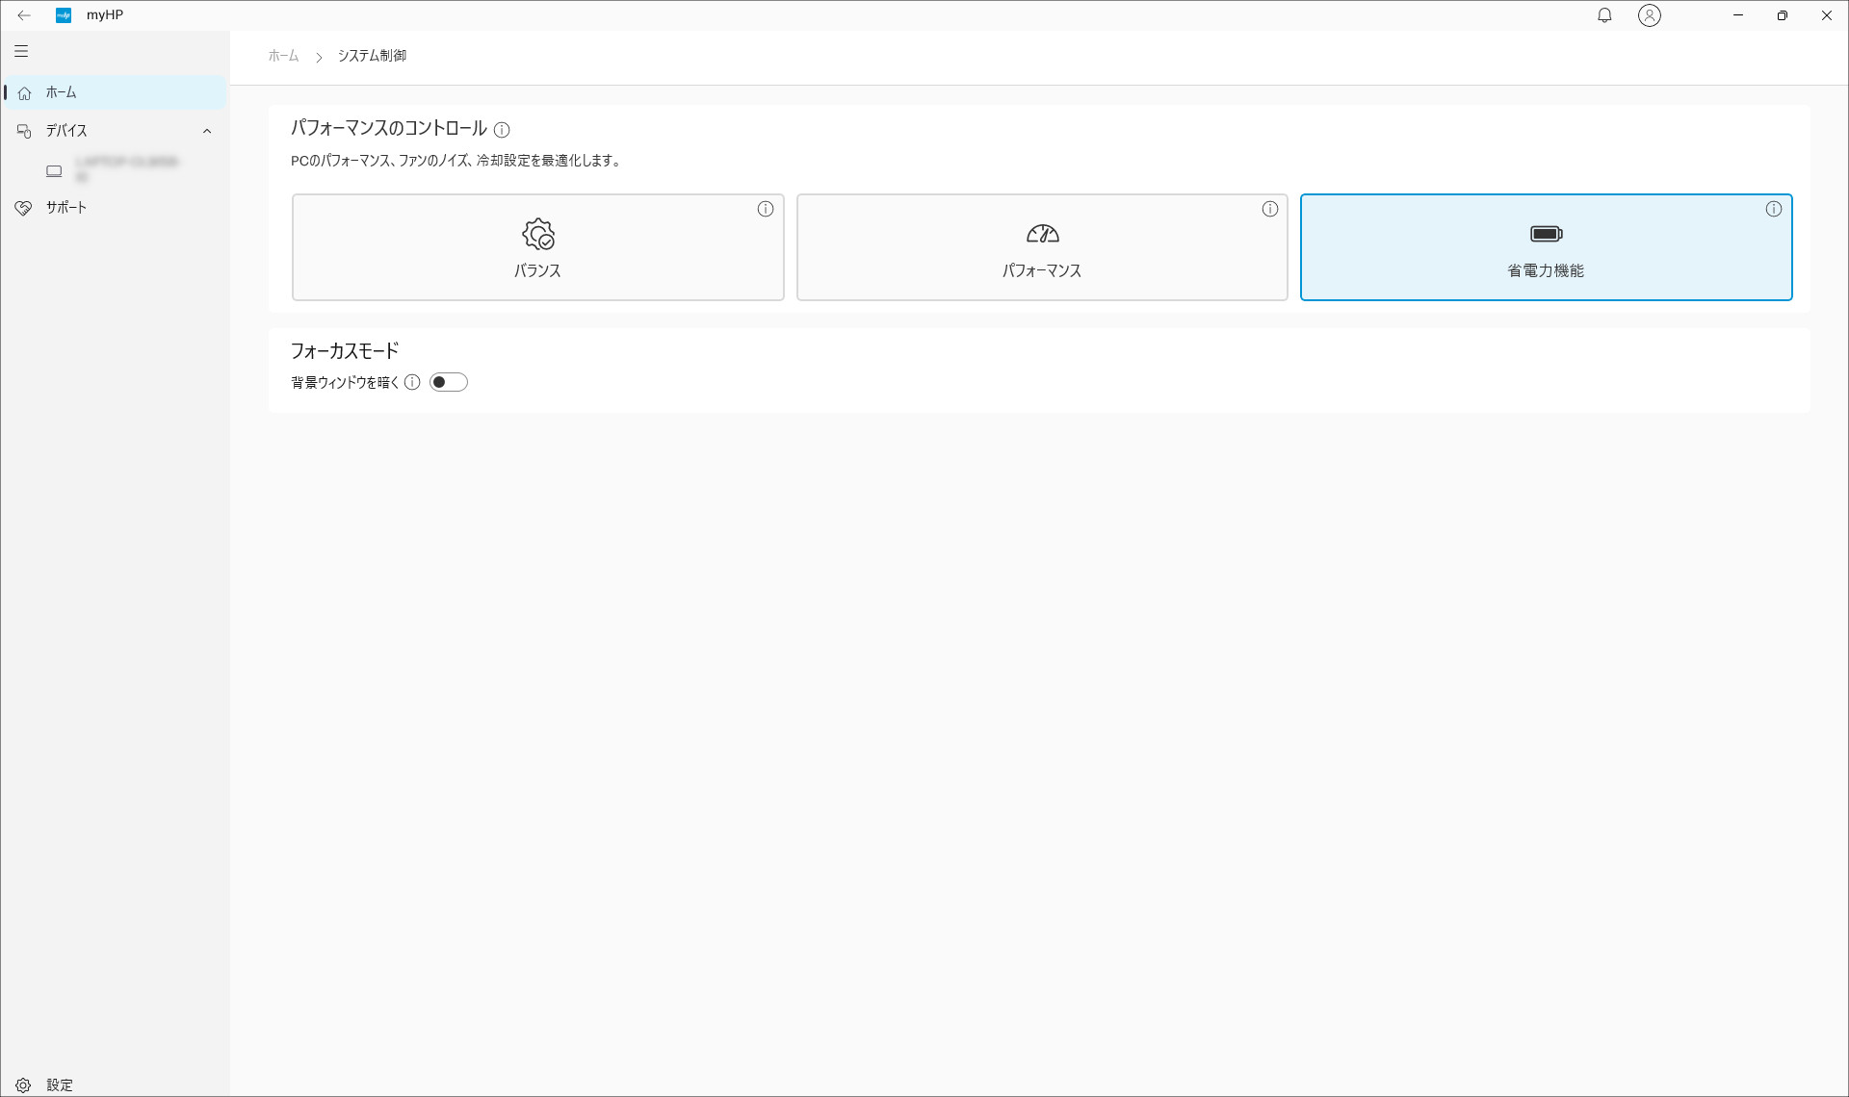This screenshot has height=1097, width=1849.
Task: Collapse the デバイス section chevron
Action: tap(206, 131)
